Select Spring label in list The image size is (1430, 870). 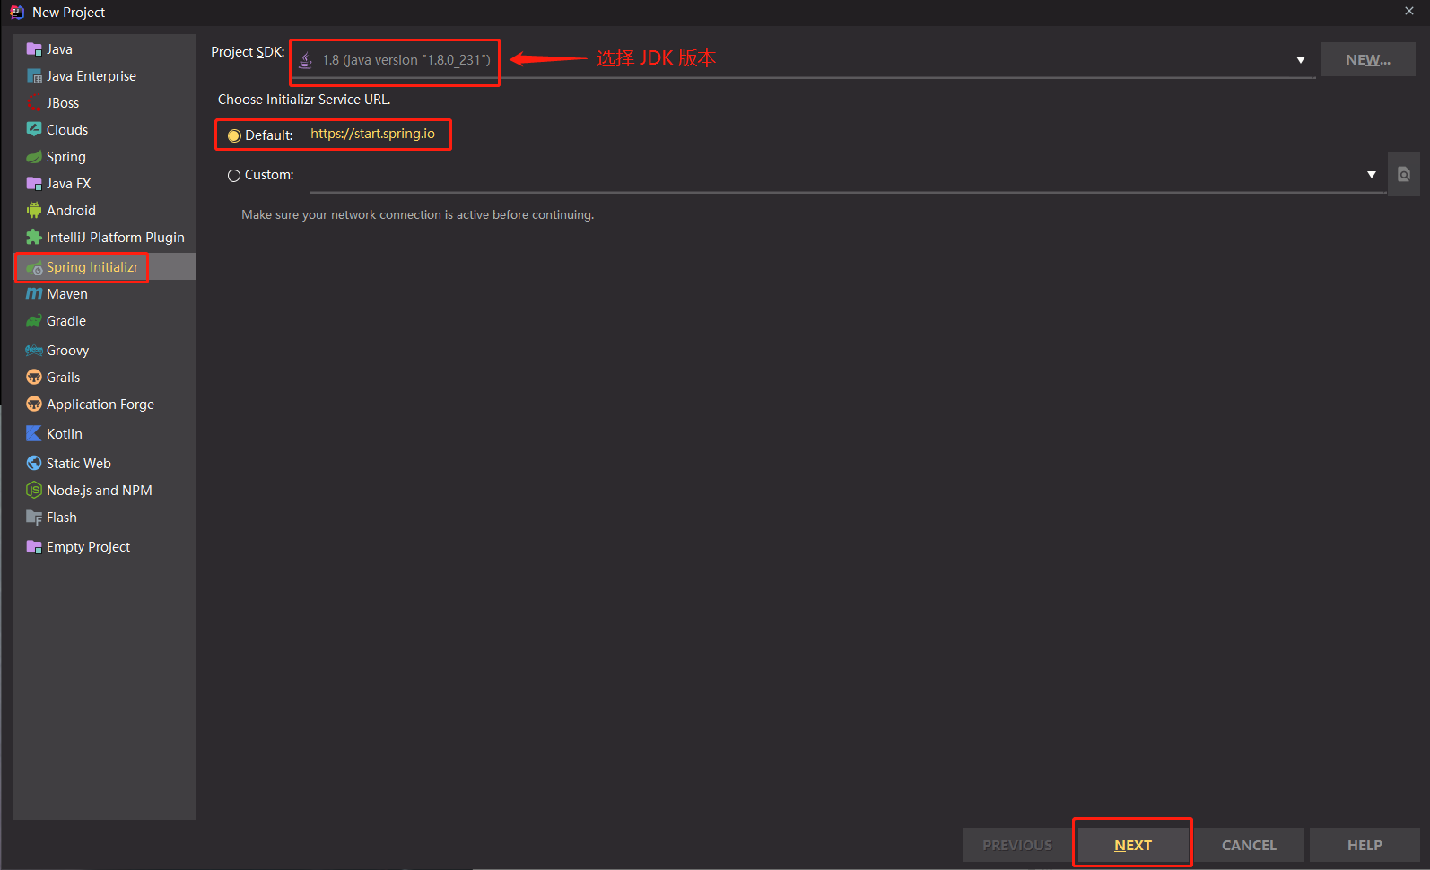pyautogui.click(x=66, y=157)
